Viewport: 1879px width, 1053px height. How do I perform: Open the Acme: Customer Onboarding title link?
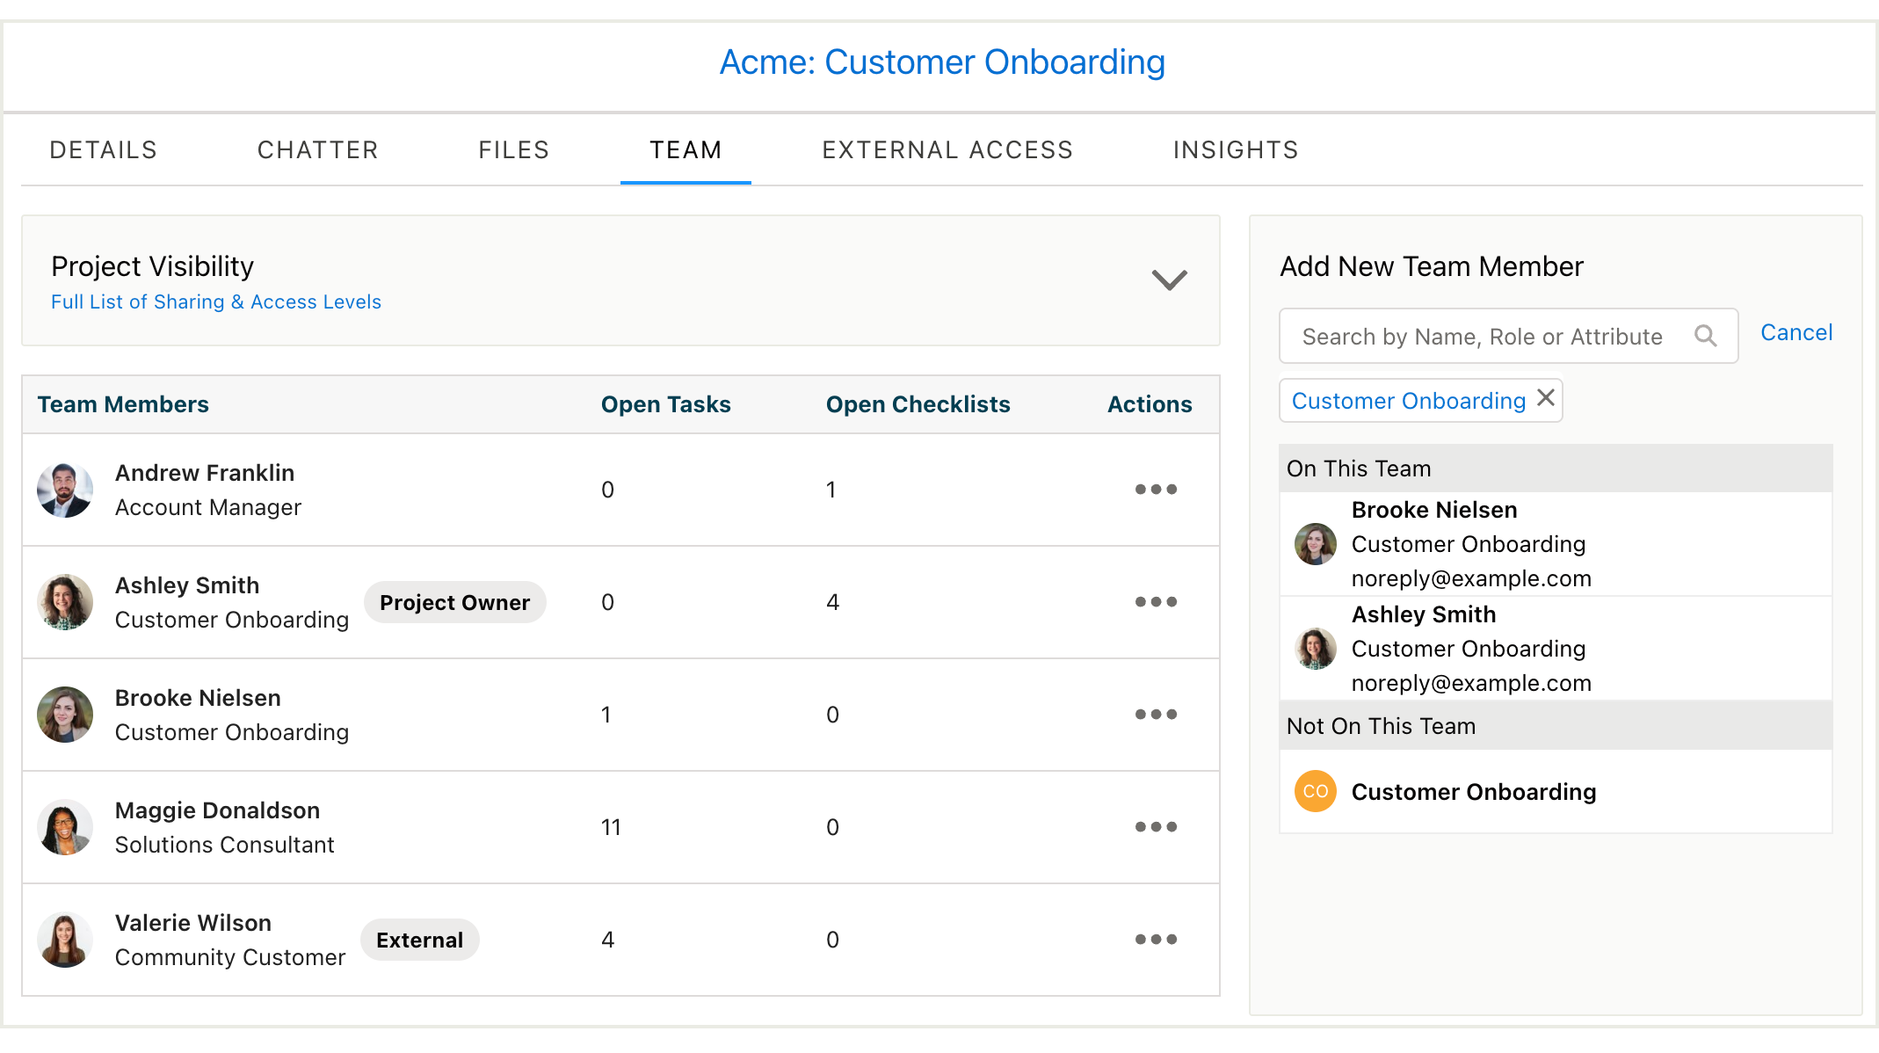click(942, 62)
